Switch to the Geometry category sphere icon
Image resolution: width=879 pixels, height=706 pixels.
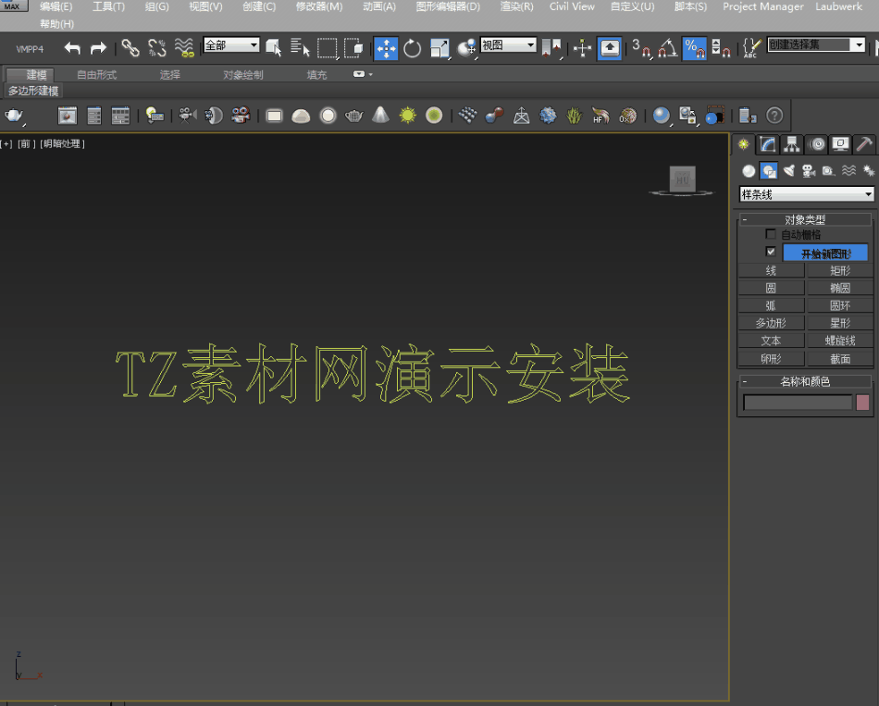pos(749,171)
